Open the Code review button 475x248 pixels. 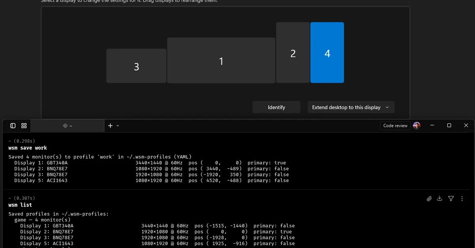(395, 125)
